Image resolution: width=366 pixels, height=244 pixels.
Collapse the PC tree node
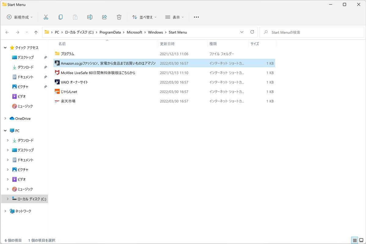5,131
